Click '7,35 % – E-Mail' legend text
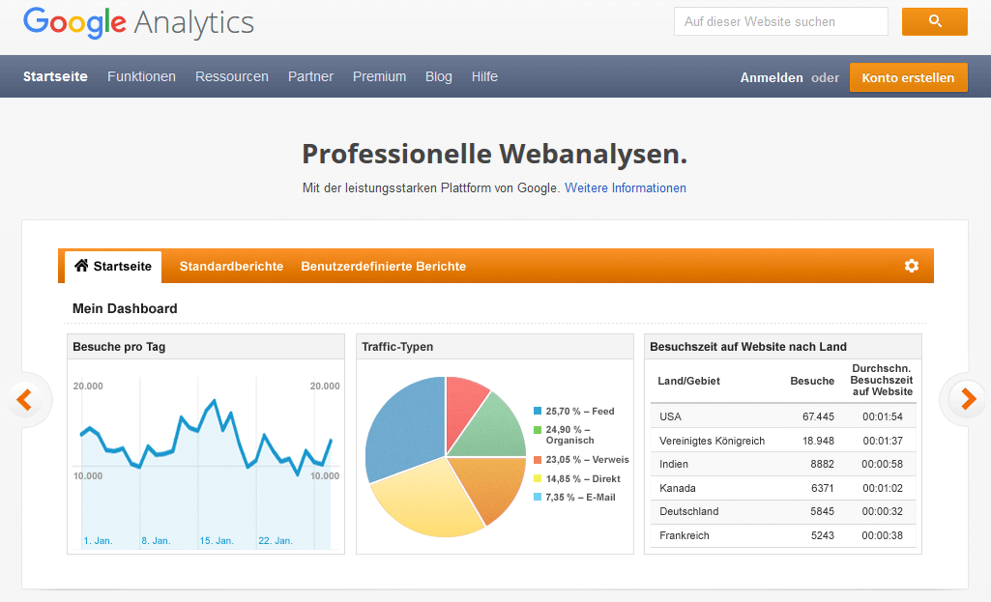The height and width of the screenshot is (602, 991). point(581,497)
